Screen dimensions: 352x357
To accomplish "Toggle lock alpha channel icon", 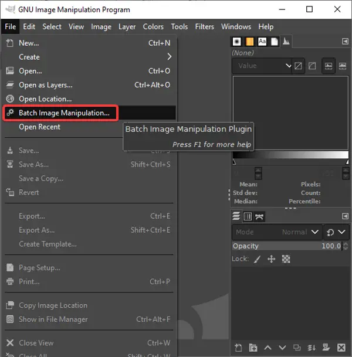I will click(286, 259).
